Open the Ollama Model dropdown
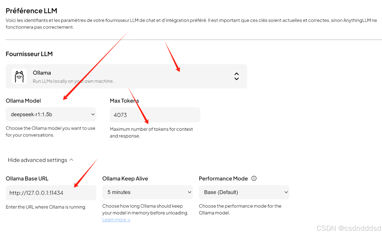The width and height of the screenshot is (382, 235). (51, 114)
